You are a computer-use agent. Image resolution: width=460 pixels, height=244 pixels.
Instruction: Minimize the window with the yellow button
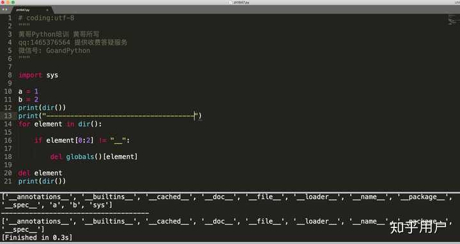coord(8,2)
